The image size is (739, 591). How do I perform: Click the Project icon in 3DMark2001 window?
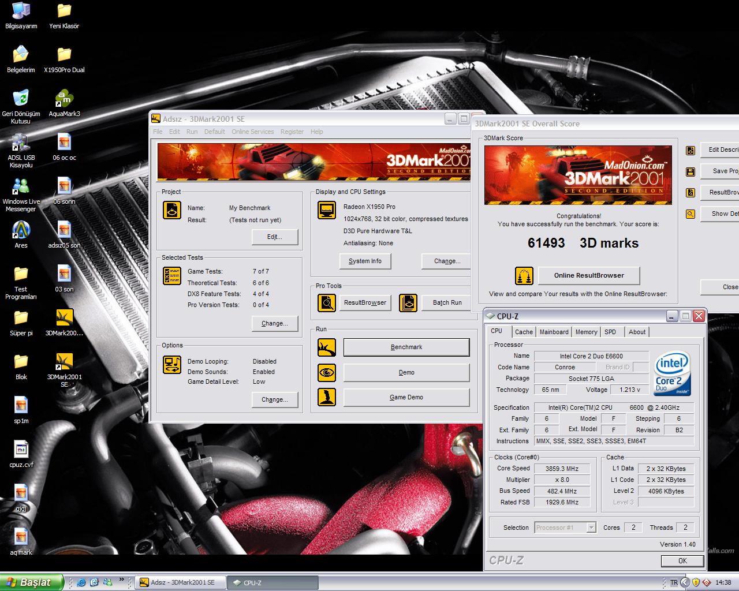[x=172, y=210]
